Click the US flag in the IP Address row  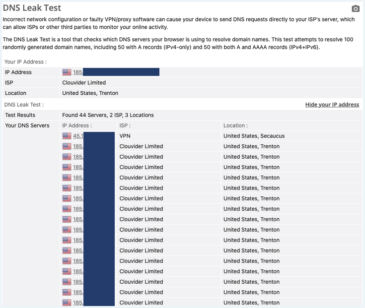coord(67,72)
